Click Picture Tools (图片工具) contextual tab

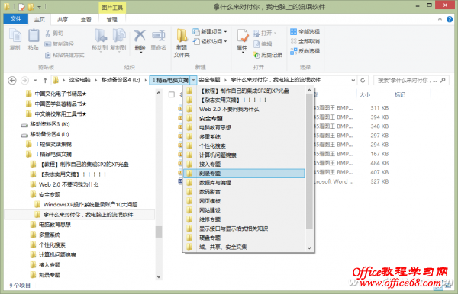click(x=112, y=8)
